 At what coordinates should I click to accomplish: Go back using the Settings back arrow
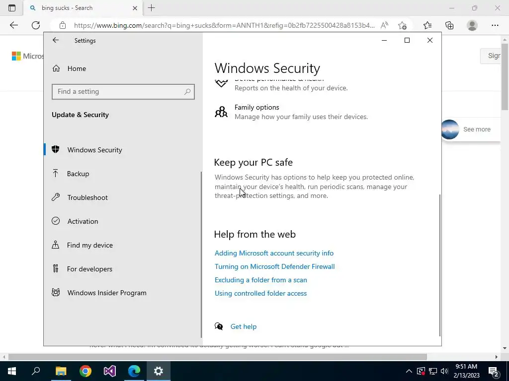point(56,40)
